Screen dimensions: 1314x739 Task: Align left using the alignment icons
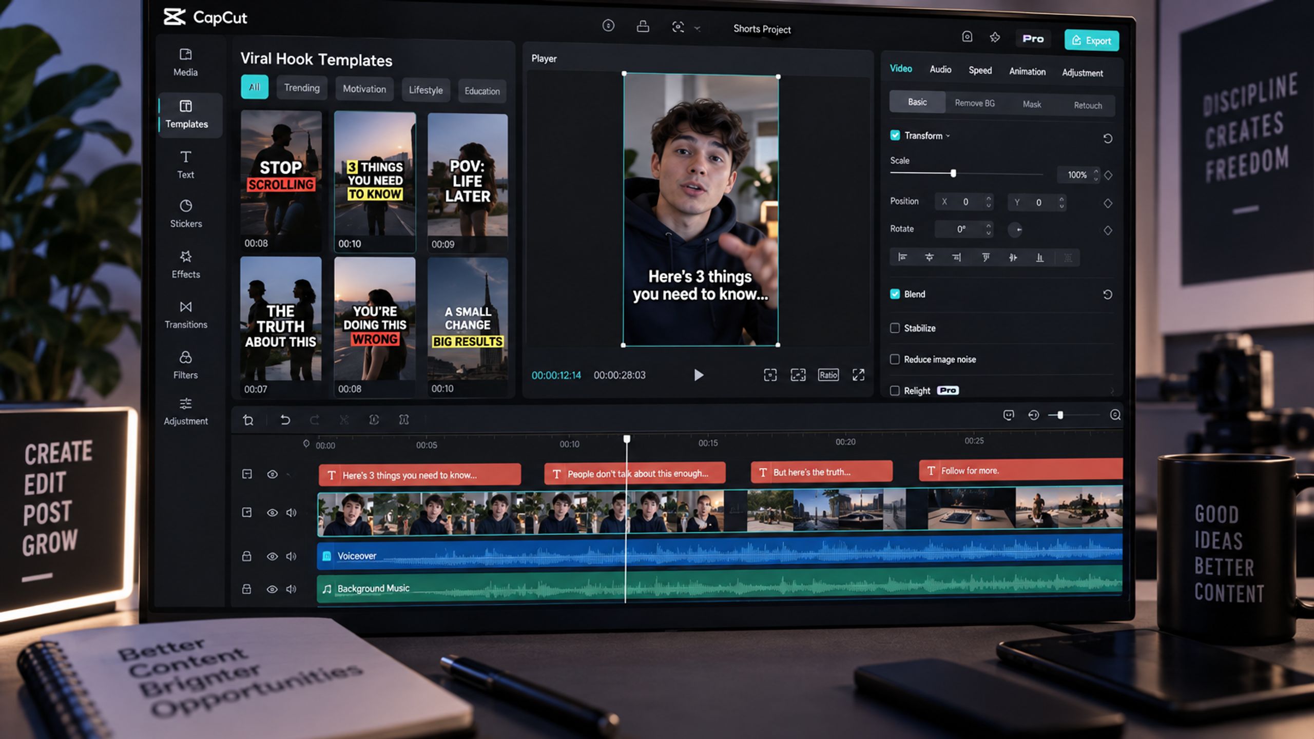pos(902,257)
